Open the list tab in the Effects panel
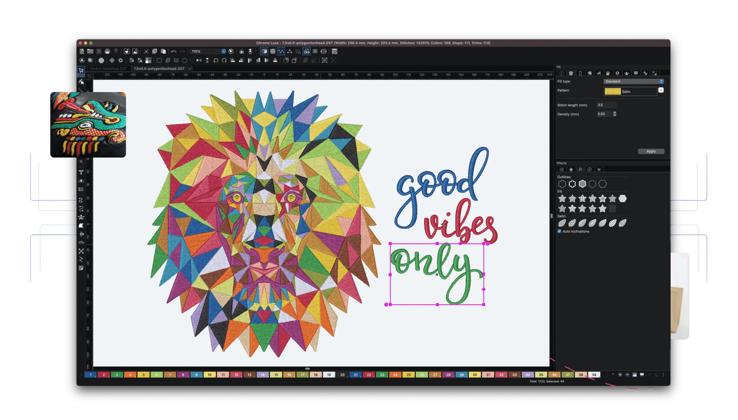The image size is (738, 420). point(561,170)
